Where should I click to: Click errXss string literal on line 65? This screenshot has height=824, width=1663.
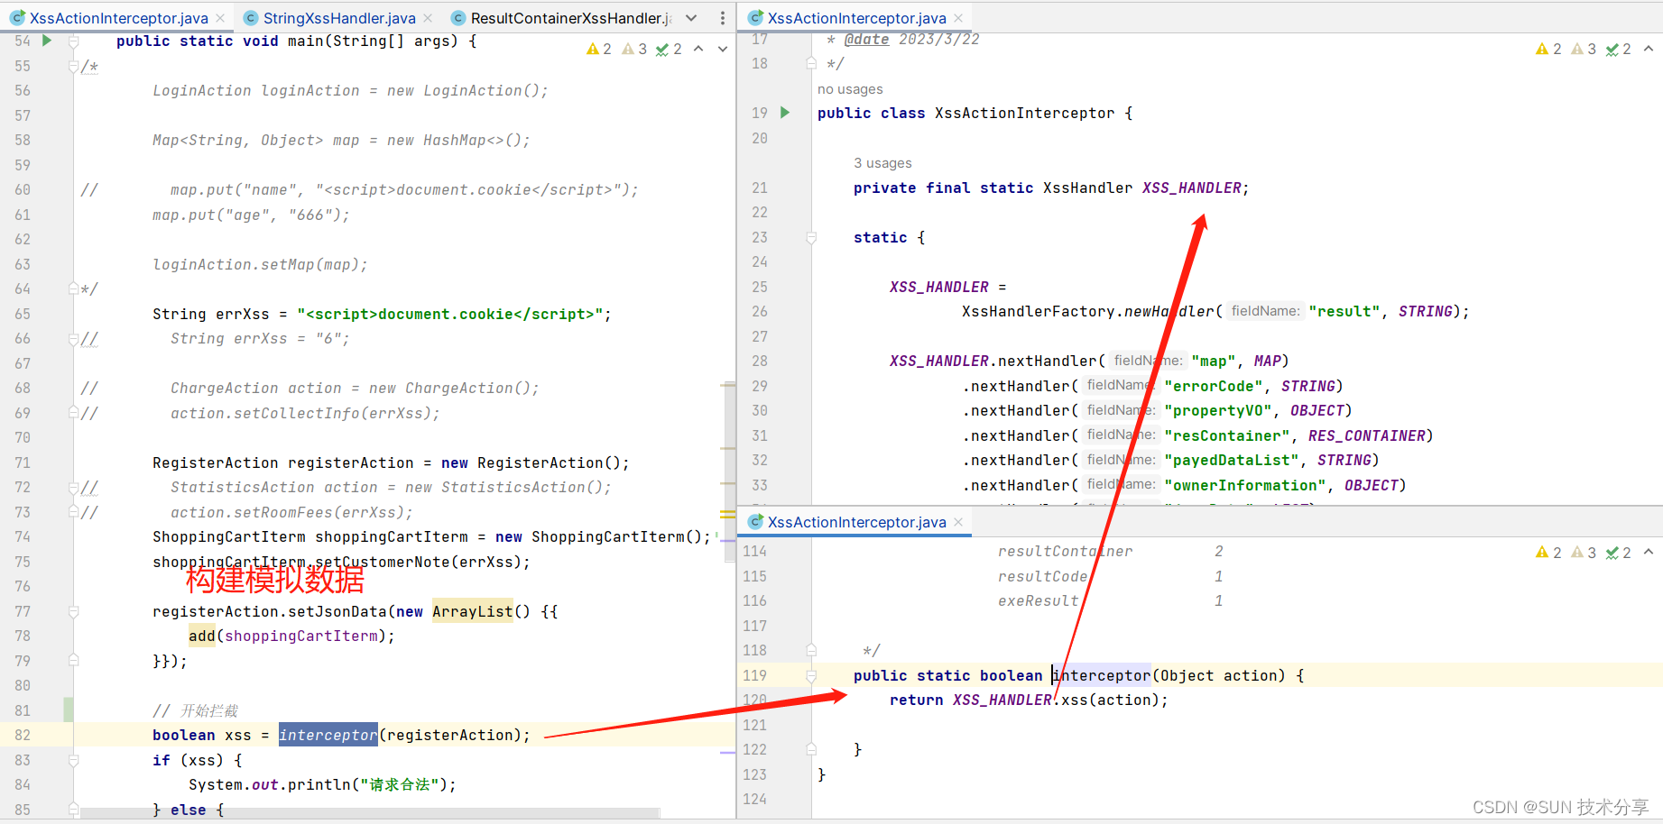tap(449, 314)
